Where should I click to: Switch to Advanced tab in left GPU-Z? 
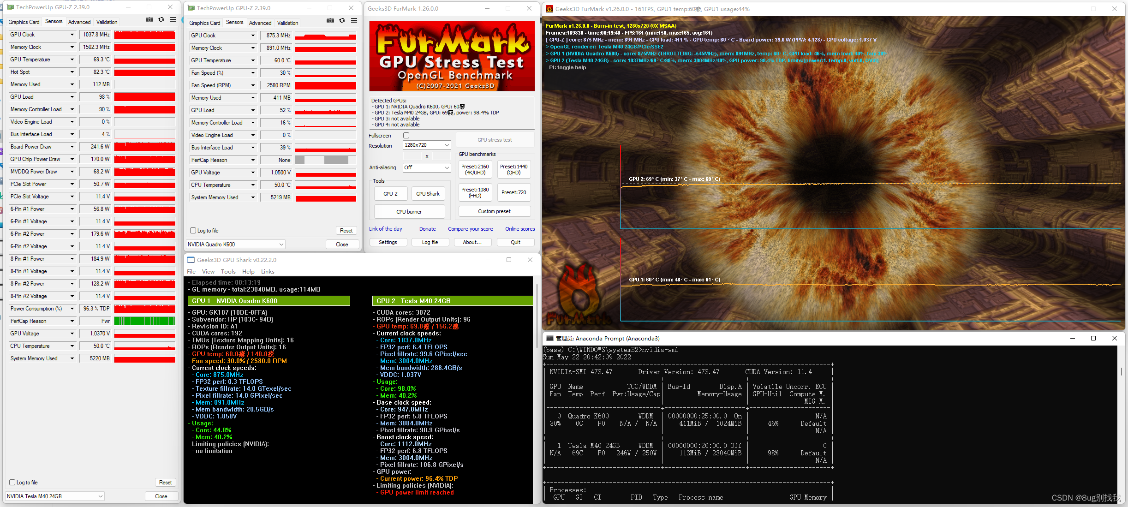point(79,22)
